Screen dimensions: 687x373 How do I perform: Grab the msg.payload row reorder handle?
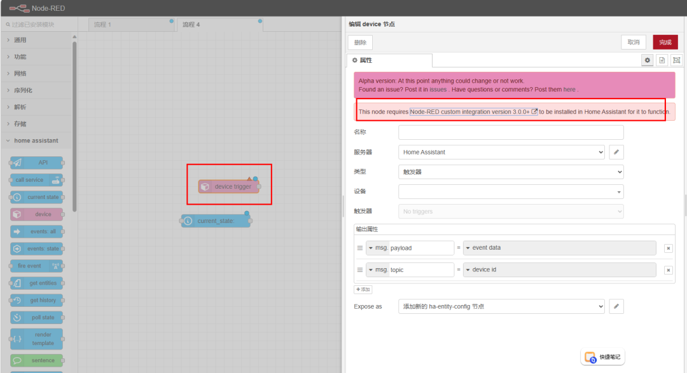click(x=359, y=248)
